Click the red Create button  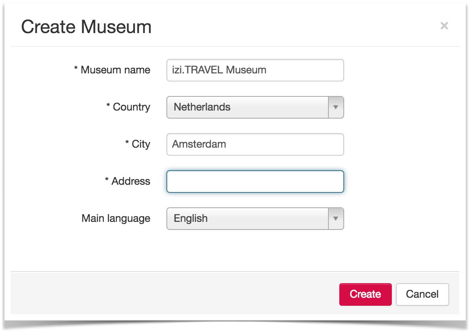(365, 294)
